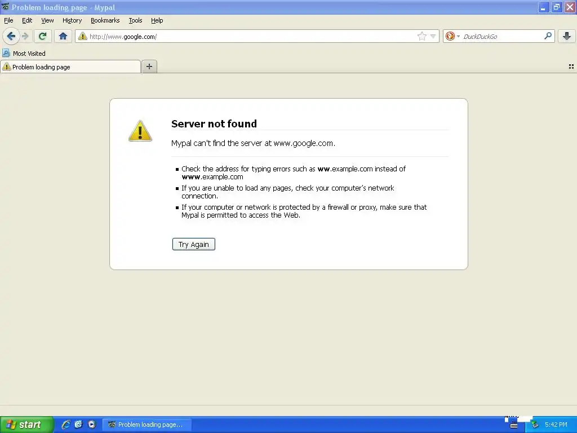Launch Windows Media Player quick launch icon
The width and height of the screenshot is (577, 433).
tap(92, 425)
